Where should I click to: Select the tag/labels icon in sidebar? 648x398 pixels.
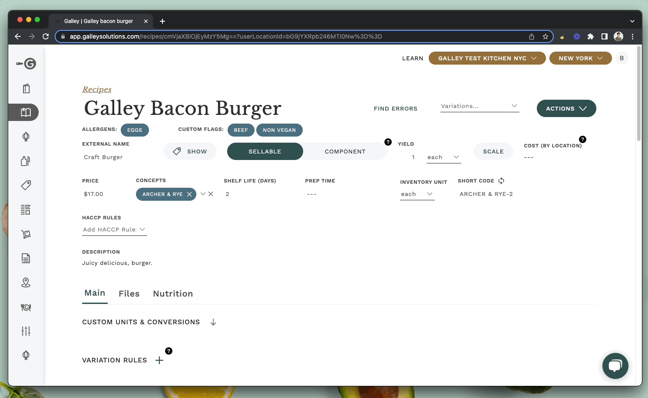coord(26,185)
